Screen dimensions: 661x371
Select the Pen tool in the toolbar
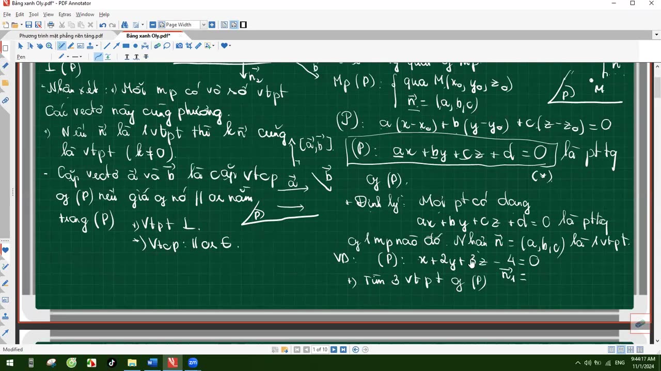61,46
